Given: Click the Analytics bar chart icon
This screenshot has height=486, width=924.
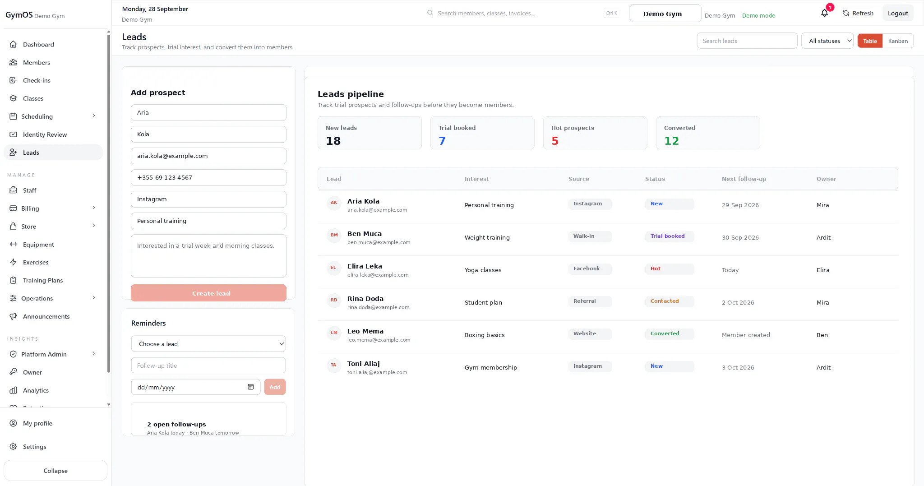Looking at the screenshot, I should click(x=13, y=390).
